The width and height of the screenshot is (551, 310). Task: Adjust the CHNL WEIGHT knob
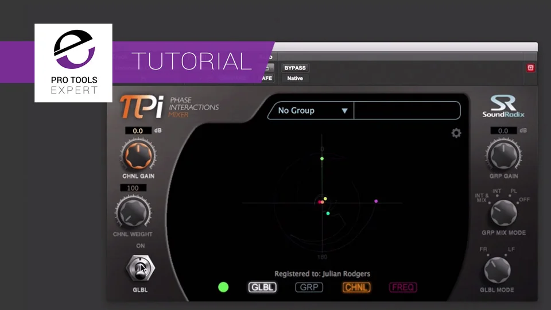click(133, 212)
